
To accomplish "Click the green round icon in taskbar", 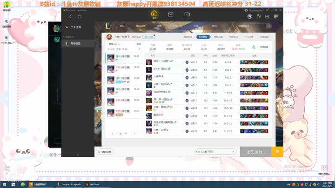I will (x=23, y=184).
